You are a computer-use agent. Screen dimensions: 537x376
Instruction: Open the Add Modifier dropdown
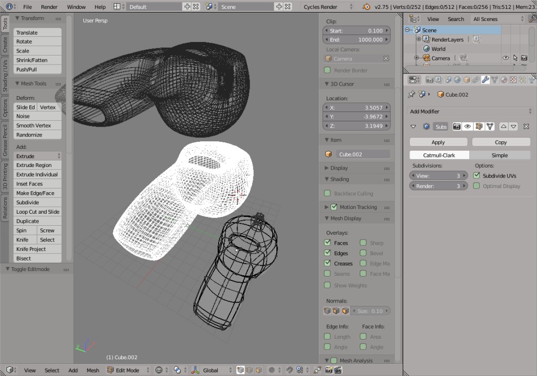pyautogui.click(x=470, y=111)
